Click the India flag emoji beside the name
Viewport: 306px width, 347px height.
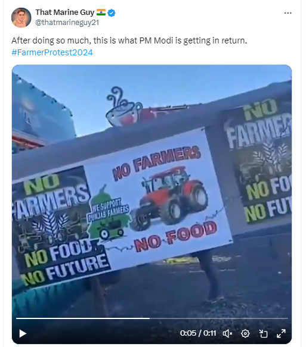[101, 12]
